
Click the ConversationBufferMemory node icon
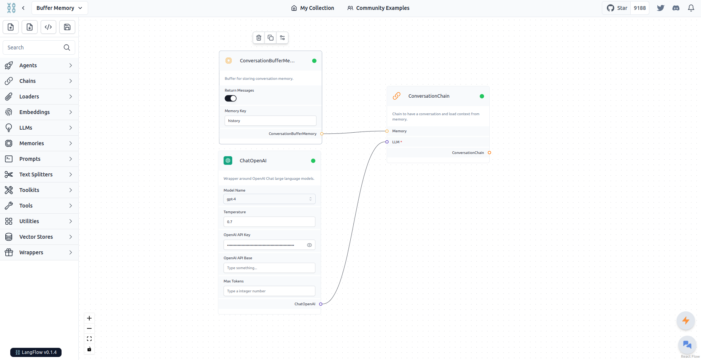click(x=229, y=61)
